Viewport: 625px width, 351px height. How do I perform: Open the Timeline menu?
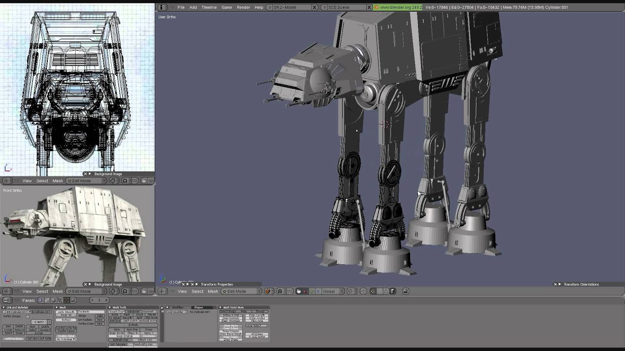click(209, 7)
